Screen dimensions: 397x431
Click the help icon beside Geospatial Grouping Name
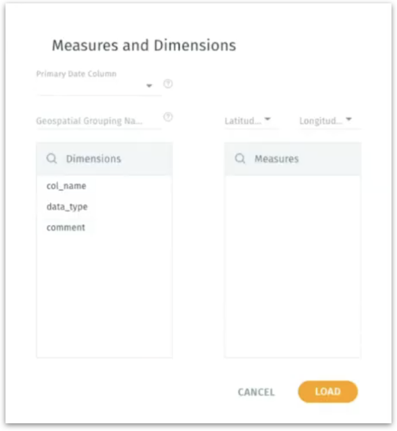[x=168, y=117]
